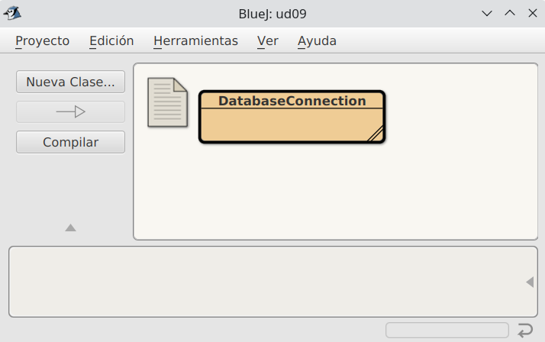Click the empty object bench area
This screenshot has height=342, width=545.
pyautogui.click(x=260, y=281)
